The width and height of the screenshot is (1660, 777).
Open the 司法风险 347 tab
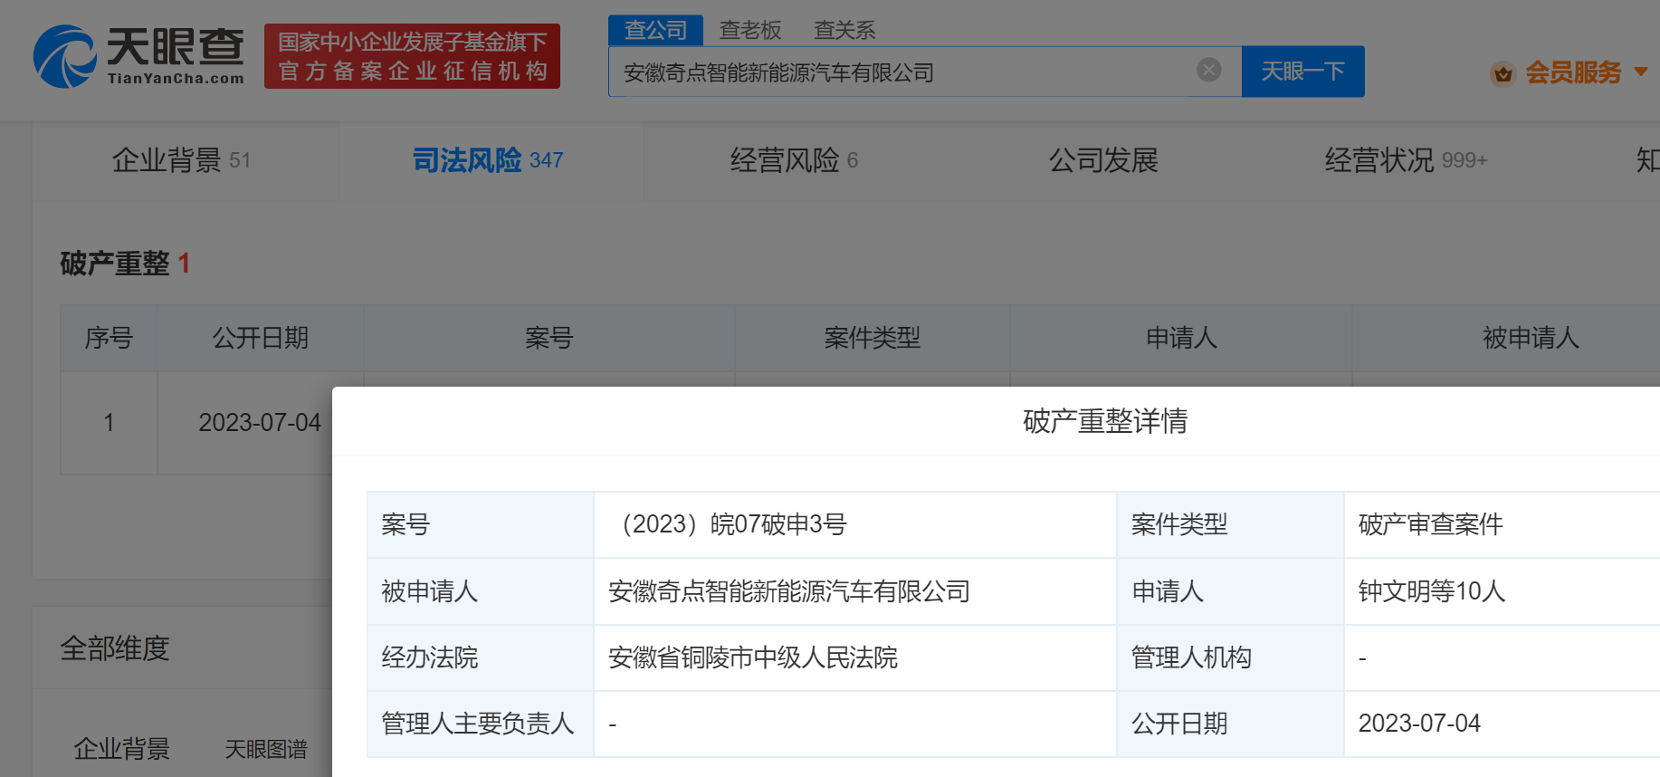[488, 160]
